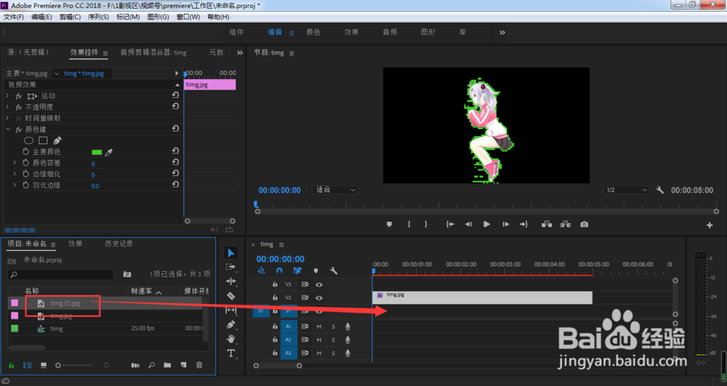Add a marker in the timeline header
The width and height of the screenshot is (727, 386).
click(x=316, y=271)
